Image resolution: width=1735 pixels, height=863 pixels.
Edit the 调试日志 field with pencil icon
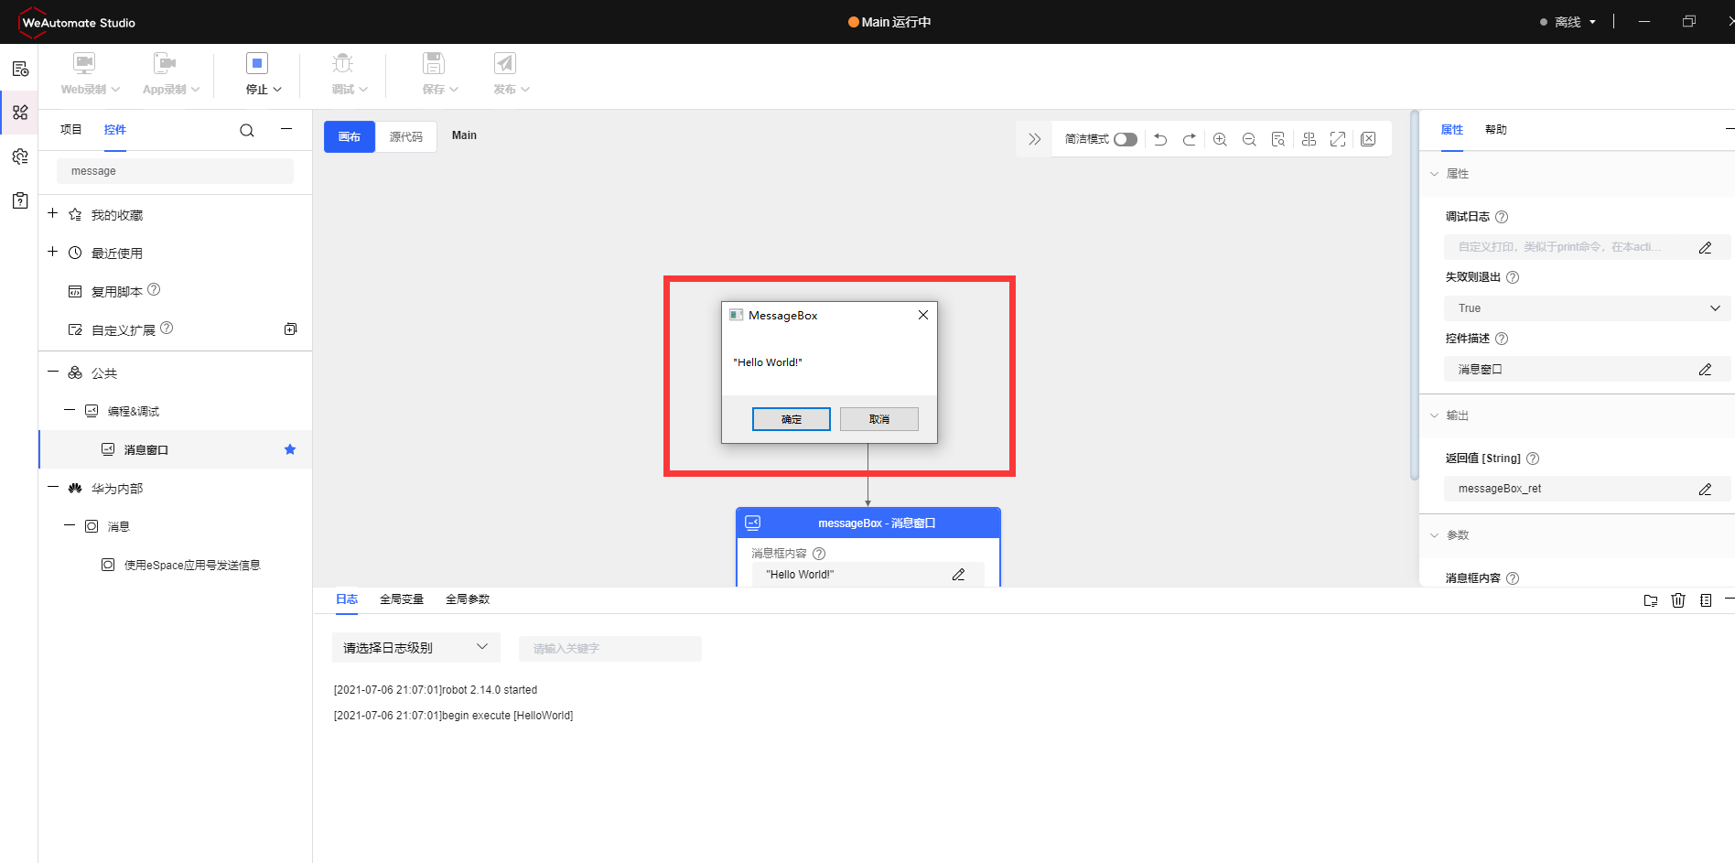coord(1705,247)
